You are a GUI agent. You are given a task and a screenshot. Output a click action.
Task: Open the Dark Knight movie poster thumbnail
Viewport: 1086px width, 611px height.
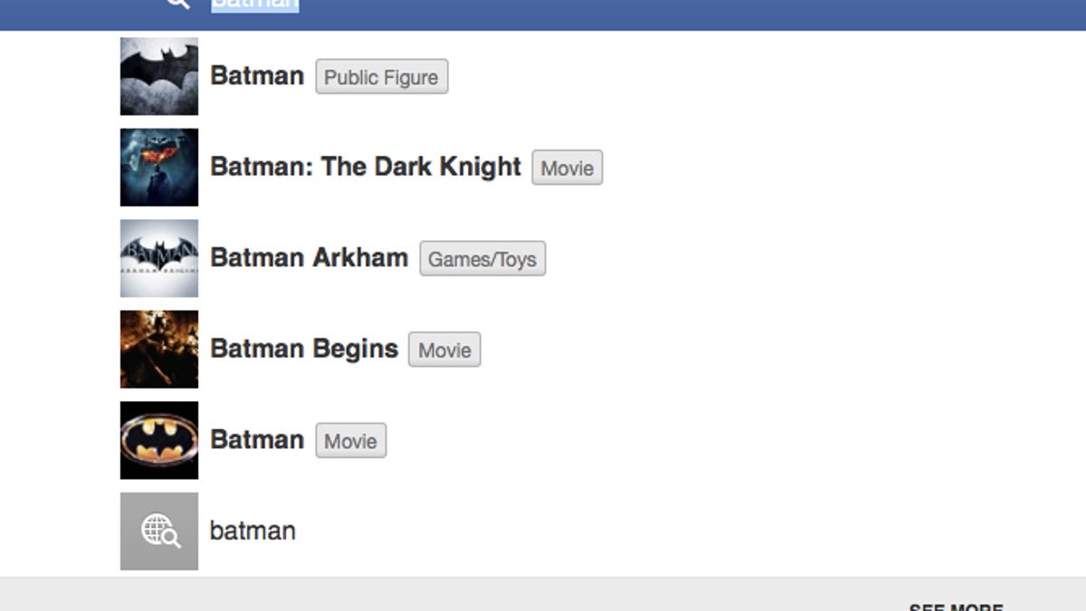pos(159,167)
